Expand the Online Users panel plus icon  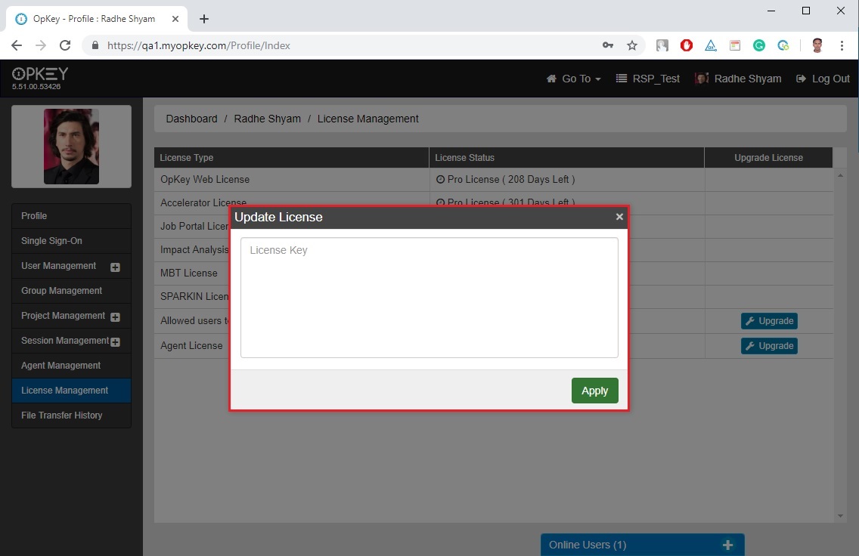pos(727,545)
